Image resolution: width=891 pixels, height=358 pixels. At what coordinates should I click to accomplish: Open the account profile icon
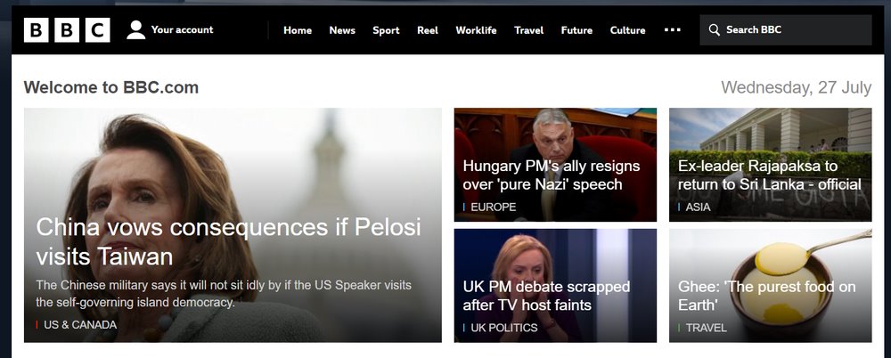[x=135, y=30]
